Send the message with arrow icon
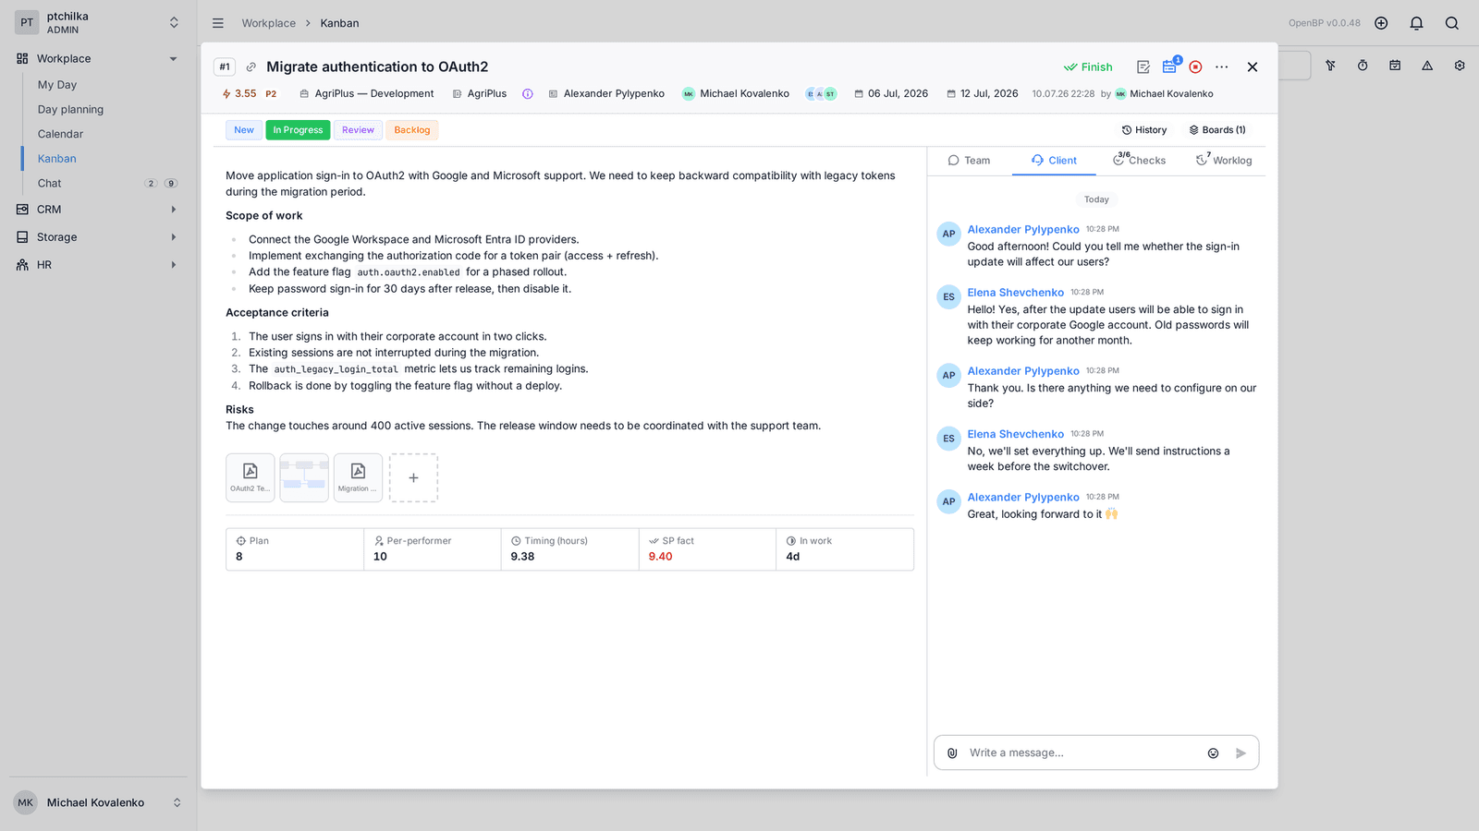Screen dimensions: 1479x831 [x=1241, y=753]
